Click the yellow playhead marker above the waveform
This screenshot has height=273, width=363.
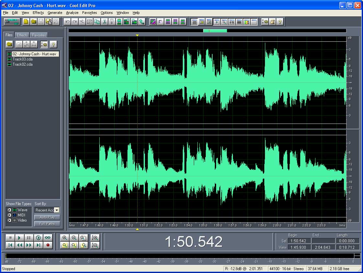(137, 35)
